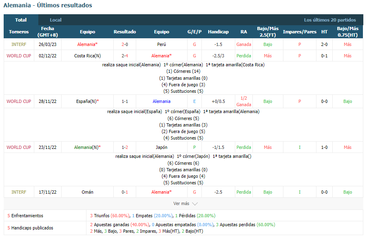Viewport: 367px width, 238px height.
Task: Expand the 'Ver más' chevron
Action: point(195,204)
